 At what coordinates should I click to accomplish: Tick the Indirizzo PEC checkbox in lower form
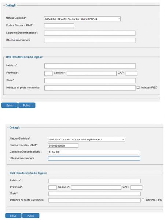pos(143,200)
